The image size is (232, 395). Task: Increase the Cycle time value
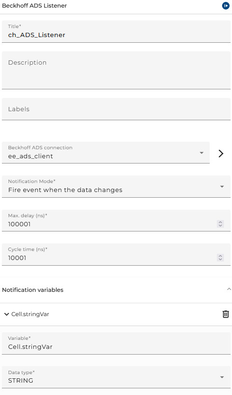tap(220, 256)
